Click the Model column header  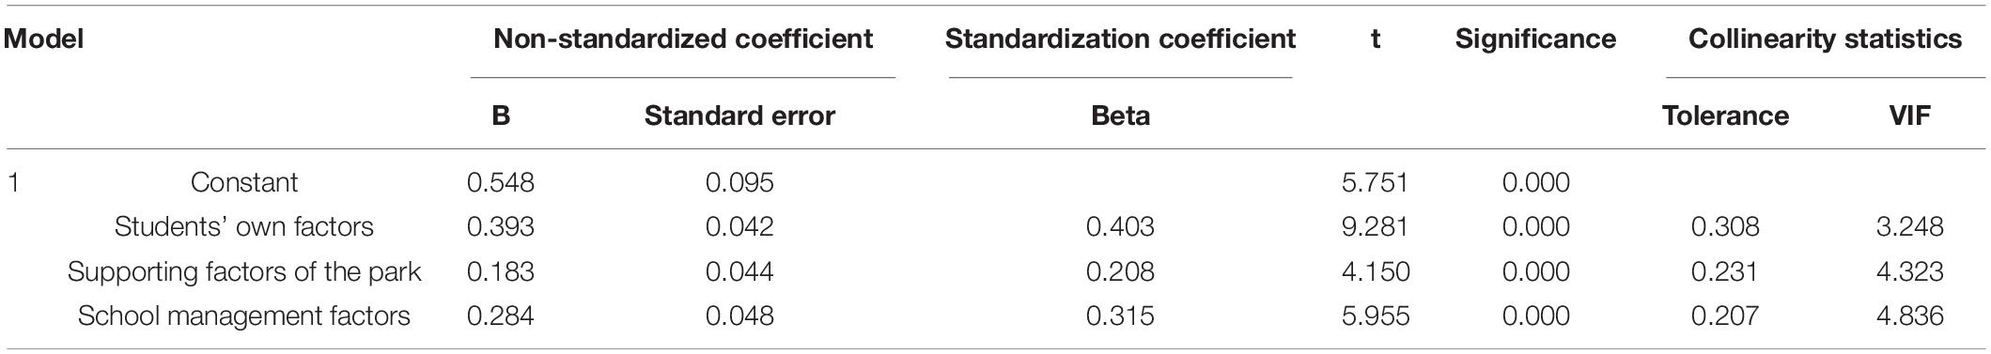click(x=44, y=39)
